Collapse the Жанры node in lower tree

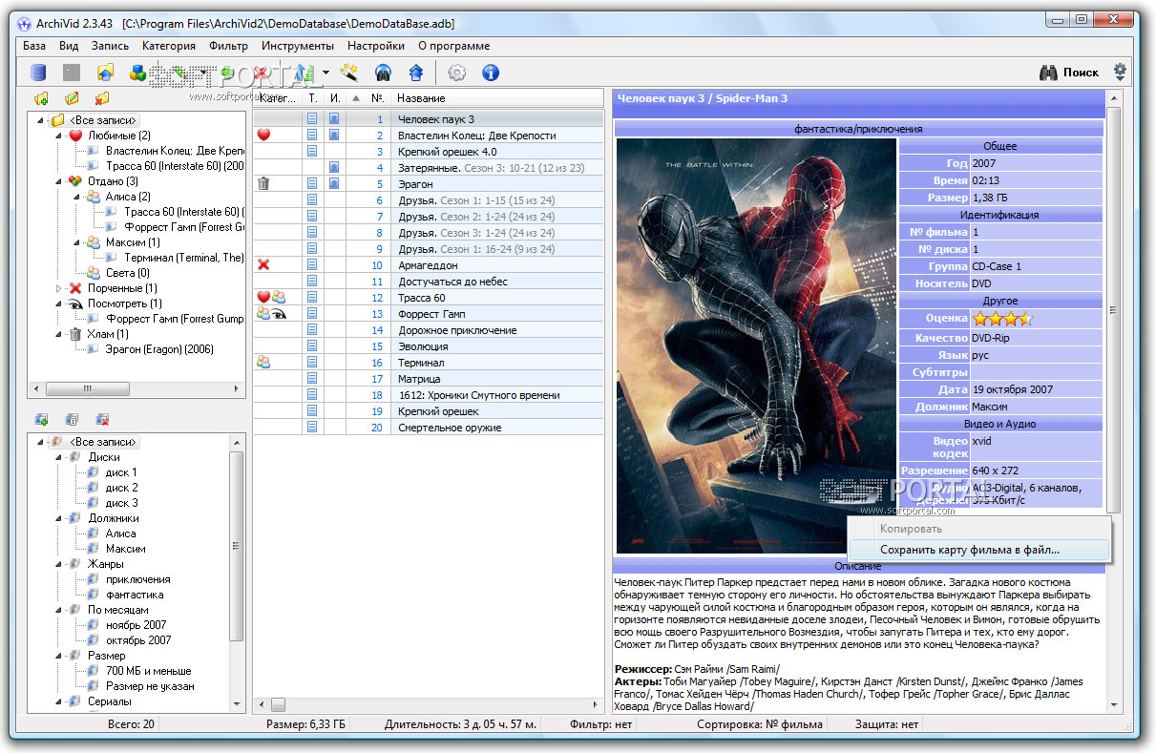59,564
